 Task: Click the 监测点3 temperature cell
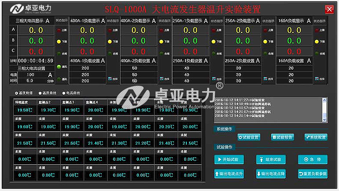[x=72, y=110]
